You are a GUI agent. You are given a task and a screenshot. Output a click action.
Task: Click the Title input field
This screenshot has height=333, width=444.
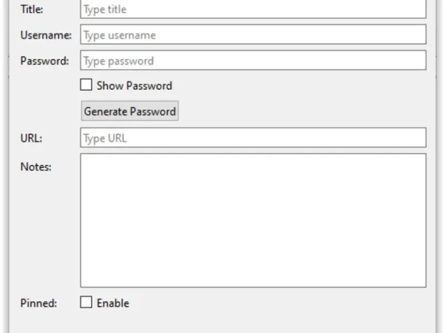click(253, 9)
